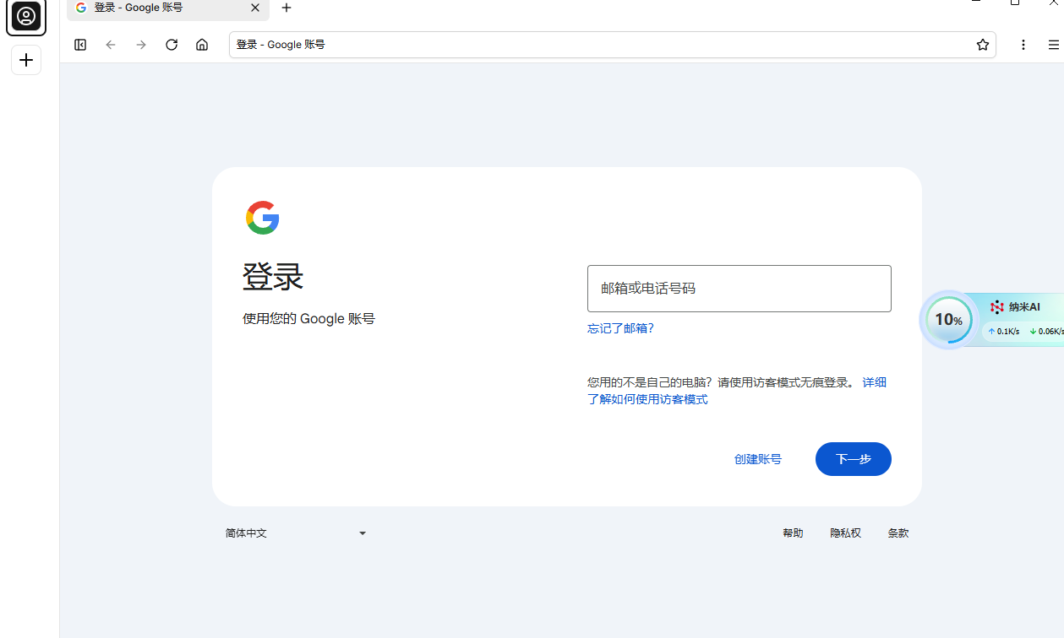
Task: Click the 使用您的 Google 账号 text
Action: 308,319
